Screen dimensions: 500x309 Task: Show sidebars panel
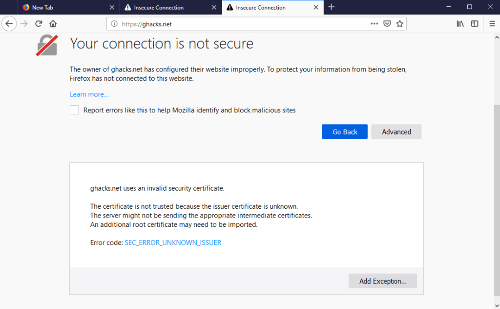pos(474,23)
